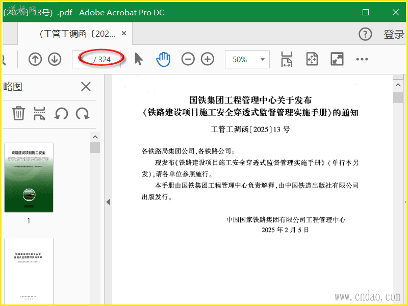Click the thumbnail panel scrollbar thumb
The width and height of the screenshot is (408, 306).
tap(95, 147)
